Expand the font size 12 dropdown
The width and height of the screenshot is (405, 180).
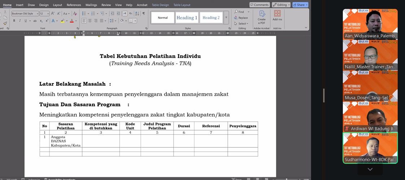(x=48, y=14)
